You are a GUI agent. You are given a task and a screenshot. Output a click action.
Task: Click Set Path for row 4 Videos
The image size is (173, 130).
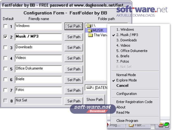(x=74, y=58)
